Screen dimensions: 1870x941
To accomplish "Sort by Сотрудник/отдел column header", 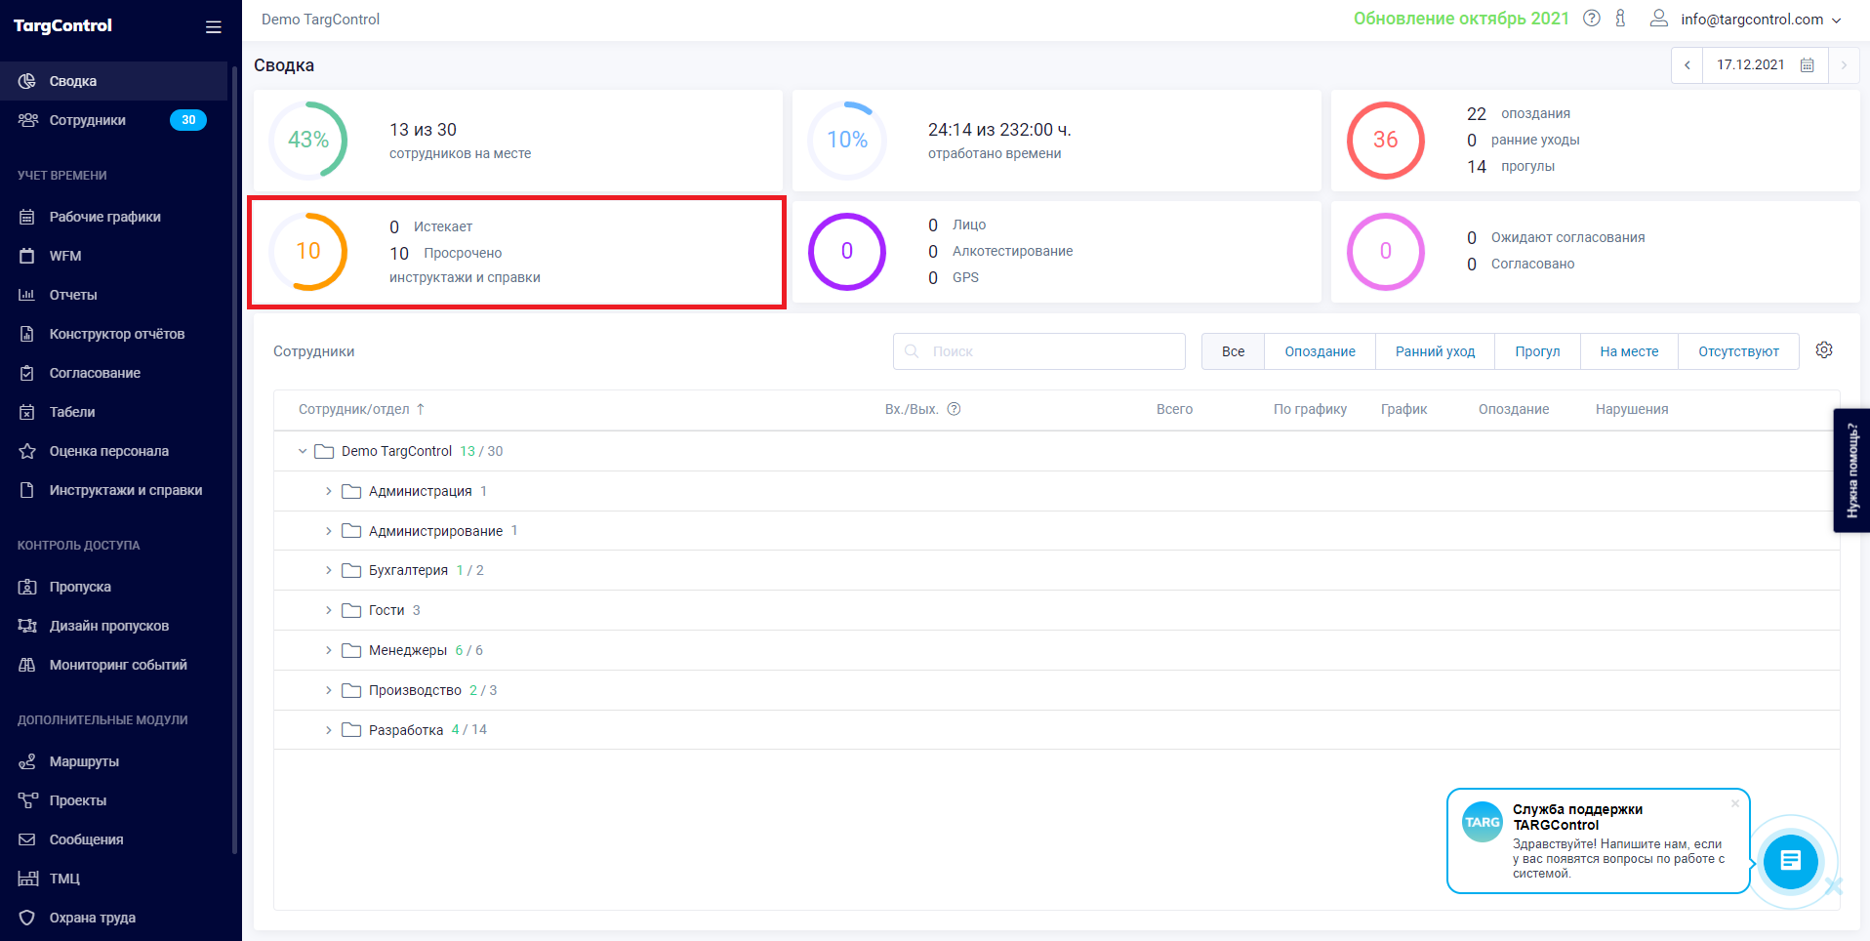I will [362, 409].
